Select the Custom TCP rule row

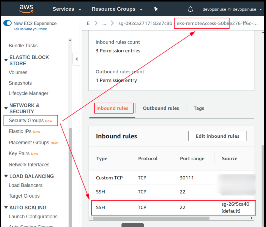click(x=171, y=178)
